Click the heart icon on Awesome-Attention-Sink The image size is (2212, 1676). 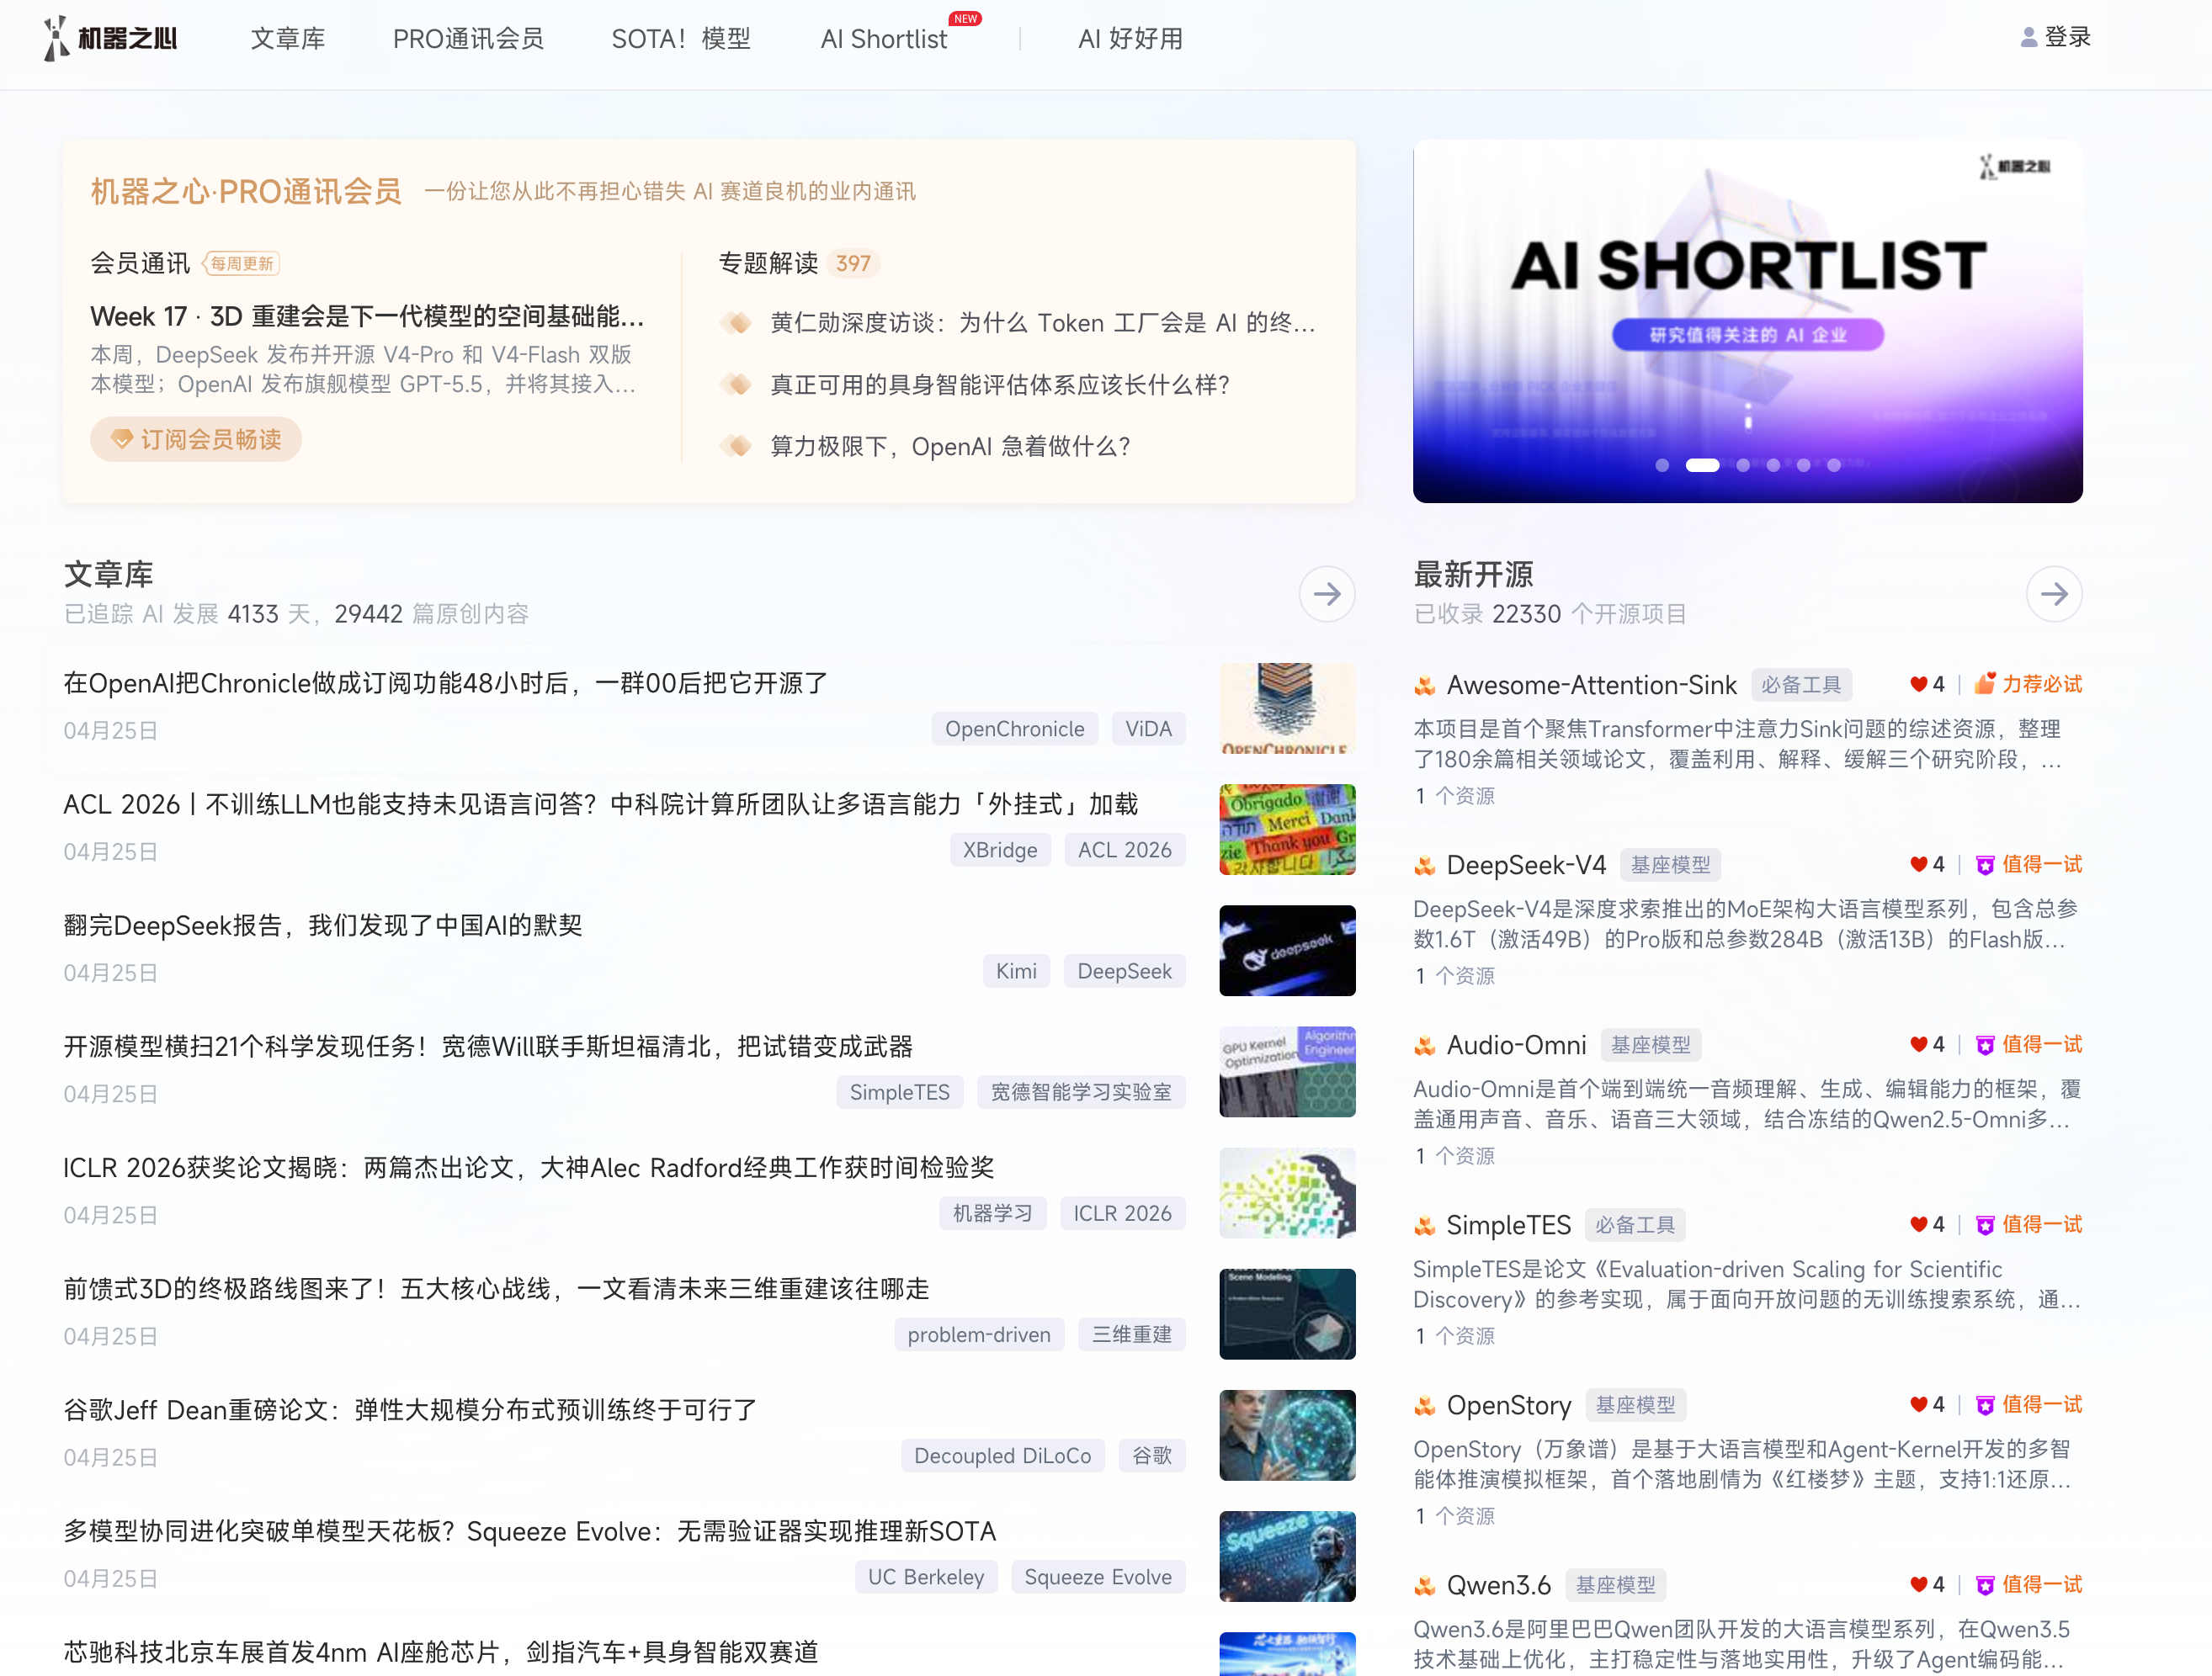click(1918, 685)
